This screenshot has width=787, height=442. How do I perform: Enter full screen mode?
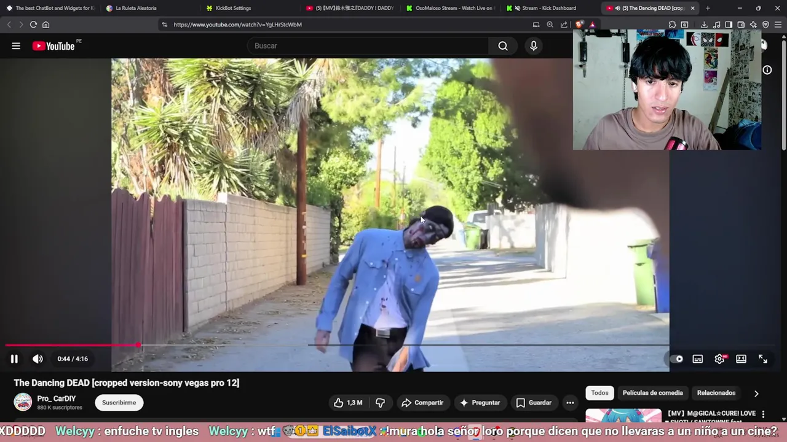[x=763, y=359]
